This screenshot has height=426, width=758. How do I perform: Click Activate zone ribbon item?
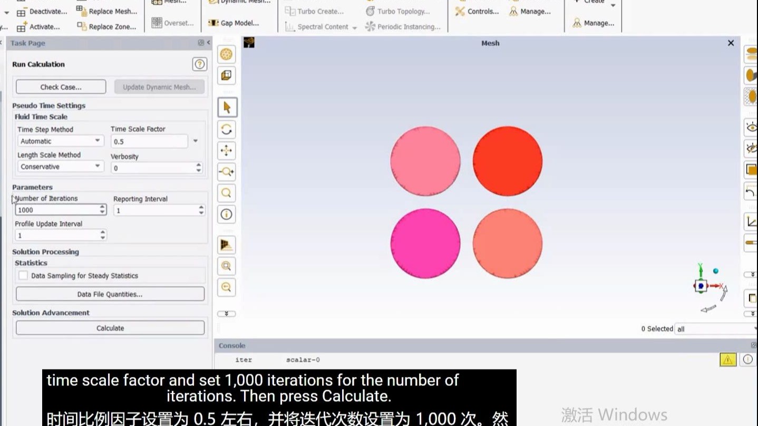pos(38,27)
